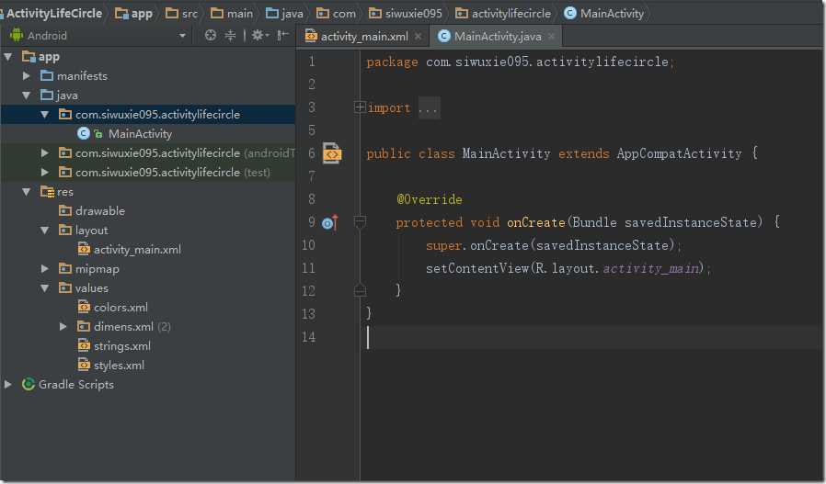Click line number 10 in the gutter
The height and width of the screenshot is (484, 826).
(308, 245)
